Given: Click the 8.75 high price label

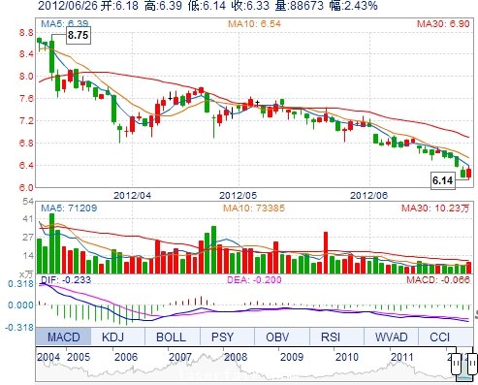Looking at the screenshot, I should point(79,35).
